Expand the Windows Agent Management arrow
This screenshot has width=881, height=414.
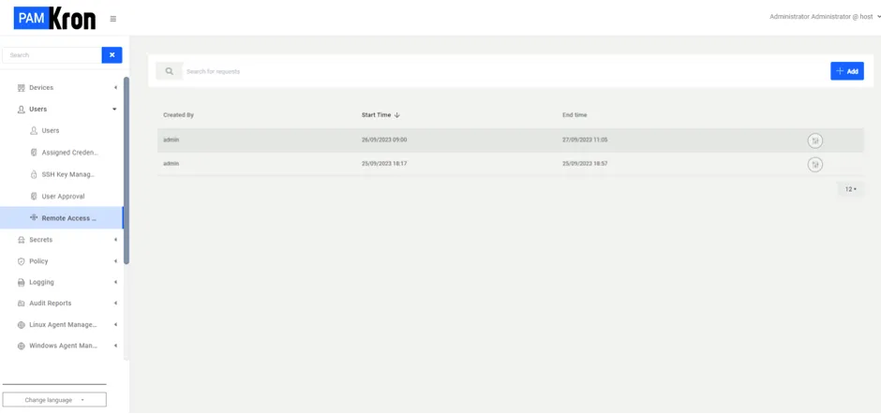115,346
